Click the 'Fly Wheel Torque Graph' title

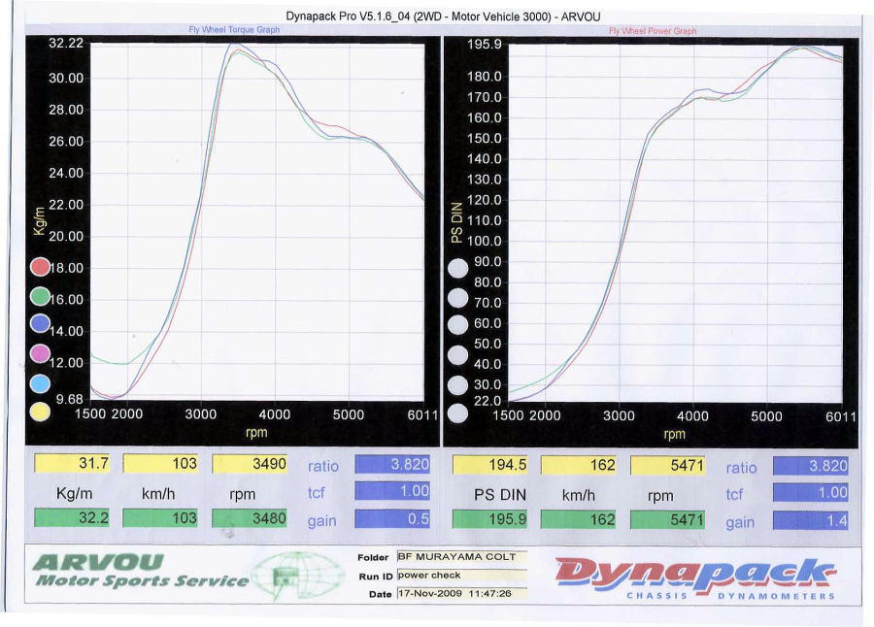[234, 29]
